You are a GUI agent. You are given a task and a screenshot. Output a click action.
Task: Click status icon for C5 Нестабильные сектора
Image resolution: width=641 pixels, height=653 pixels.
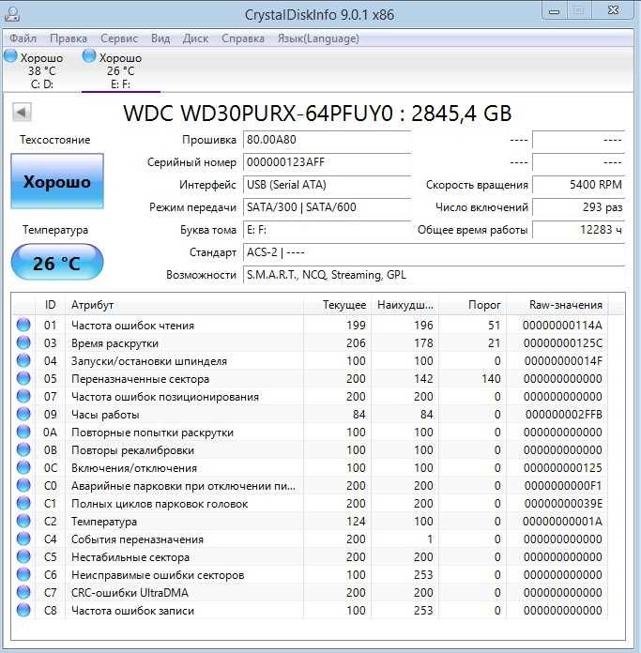click(23, 556)
